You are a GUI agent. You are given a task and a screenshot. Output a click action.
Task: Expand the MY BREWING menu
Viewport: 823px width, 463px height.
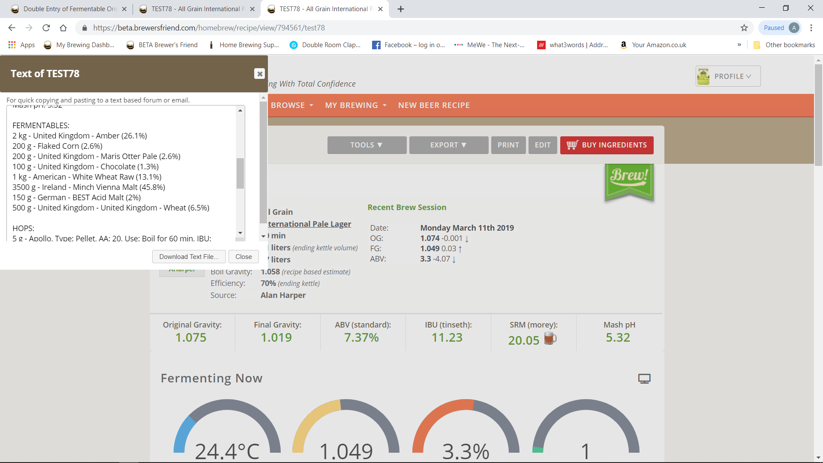356,105
